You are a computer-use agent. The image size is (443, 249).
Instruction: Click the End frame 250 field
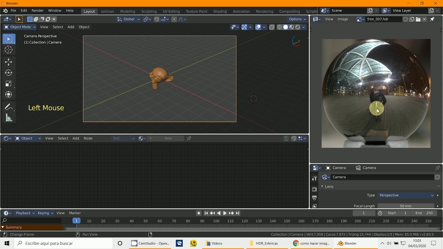pyautogui.click(x=424, y=213)
